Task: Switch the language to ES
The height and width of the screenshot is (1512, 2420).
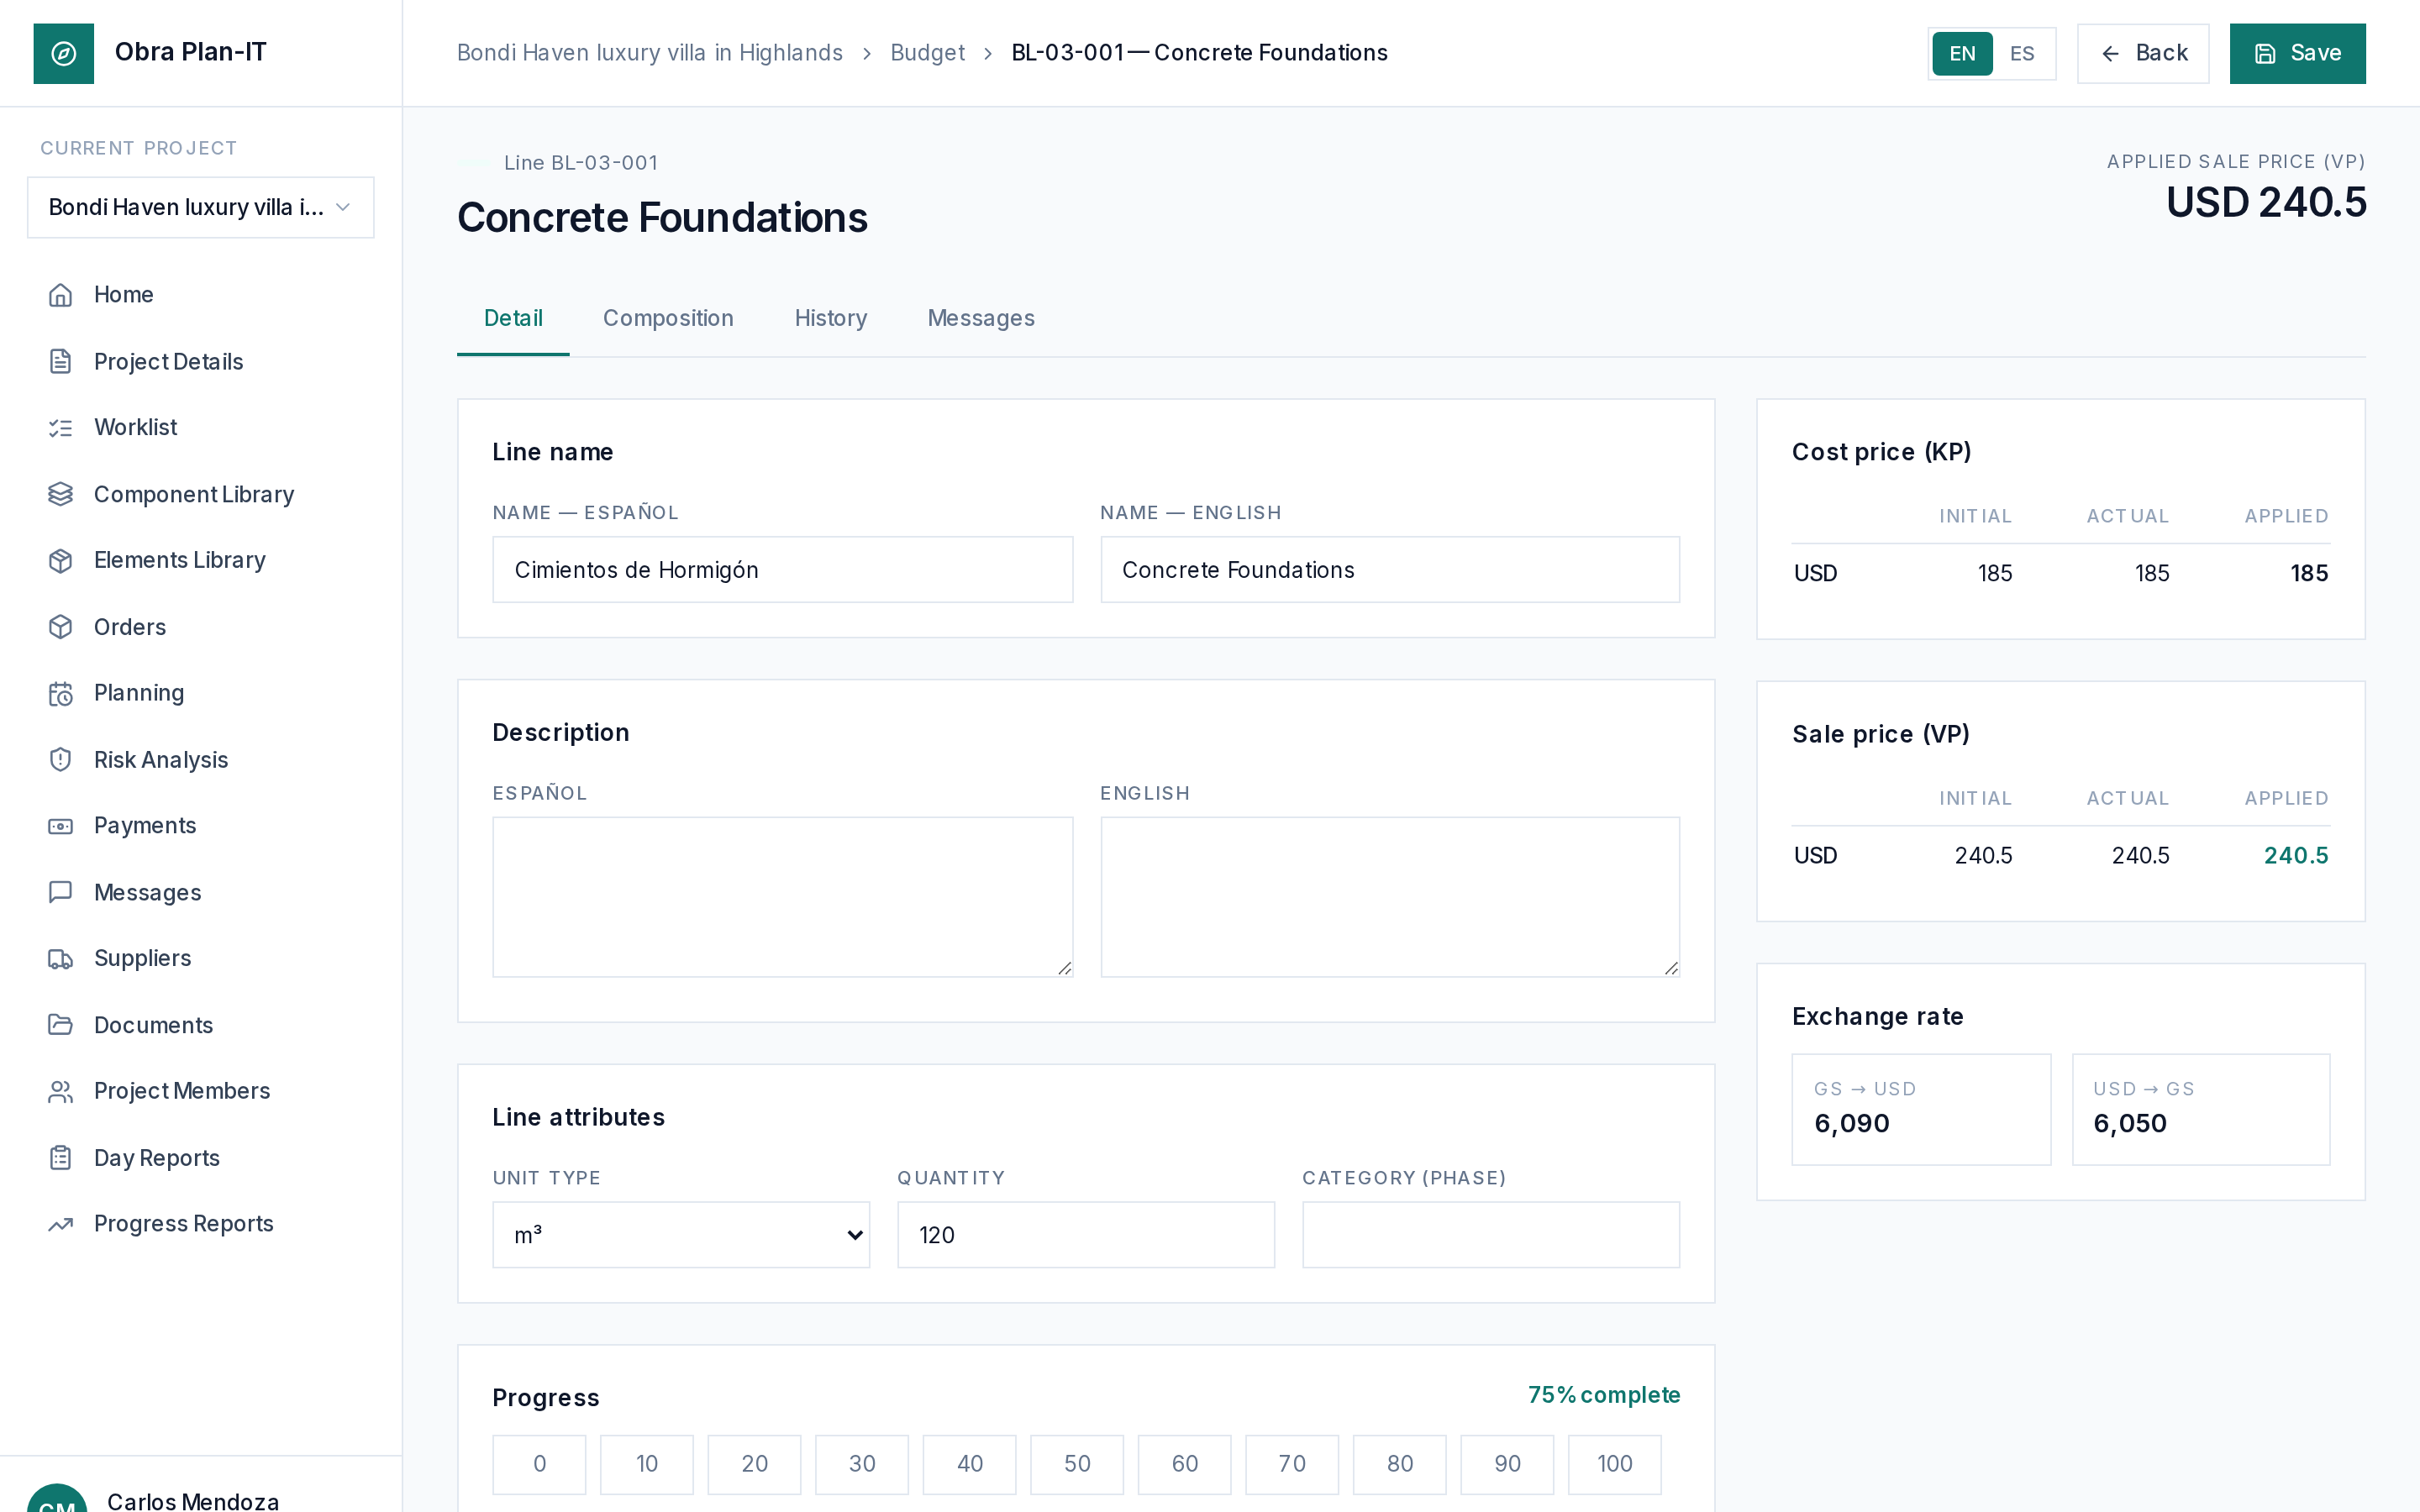Action: [2022, 53]
